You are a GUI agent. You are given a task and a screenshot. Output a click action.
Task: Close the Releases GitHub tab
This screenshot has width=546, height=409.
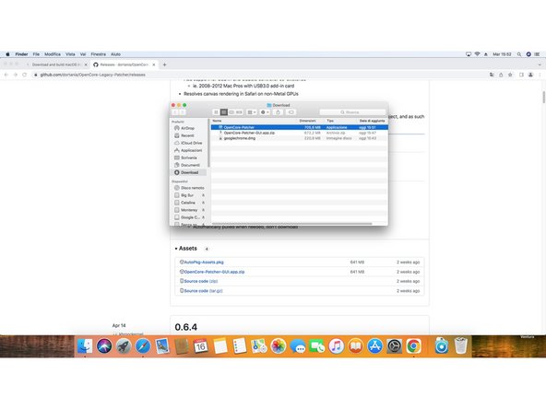pyautogui.click(x=154, y=64)
